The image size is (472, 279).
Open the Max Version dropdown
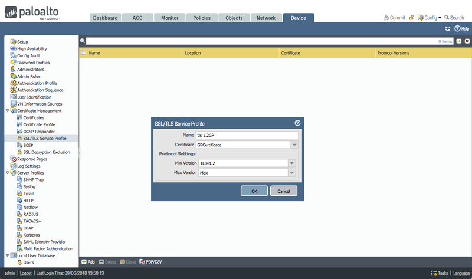[291, 173]
